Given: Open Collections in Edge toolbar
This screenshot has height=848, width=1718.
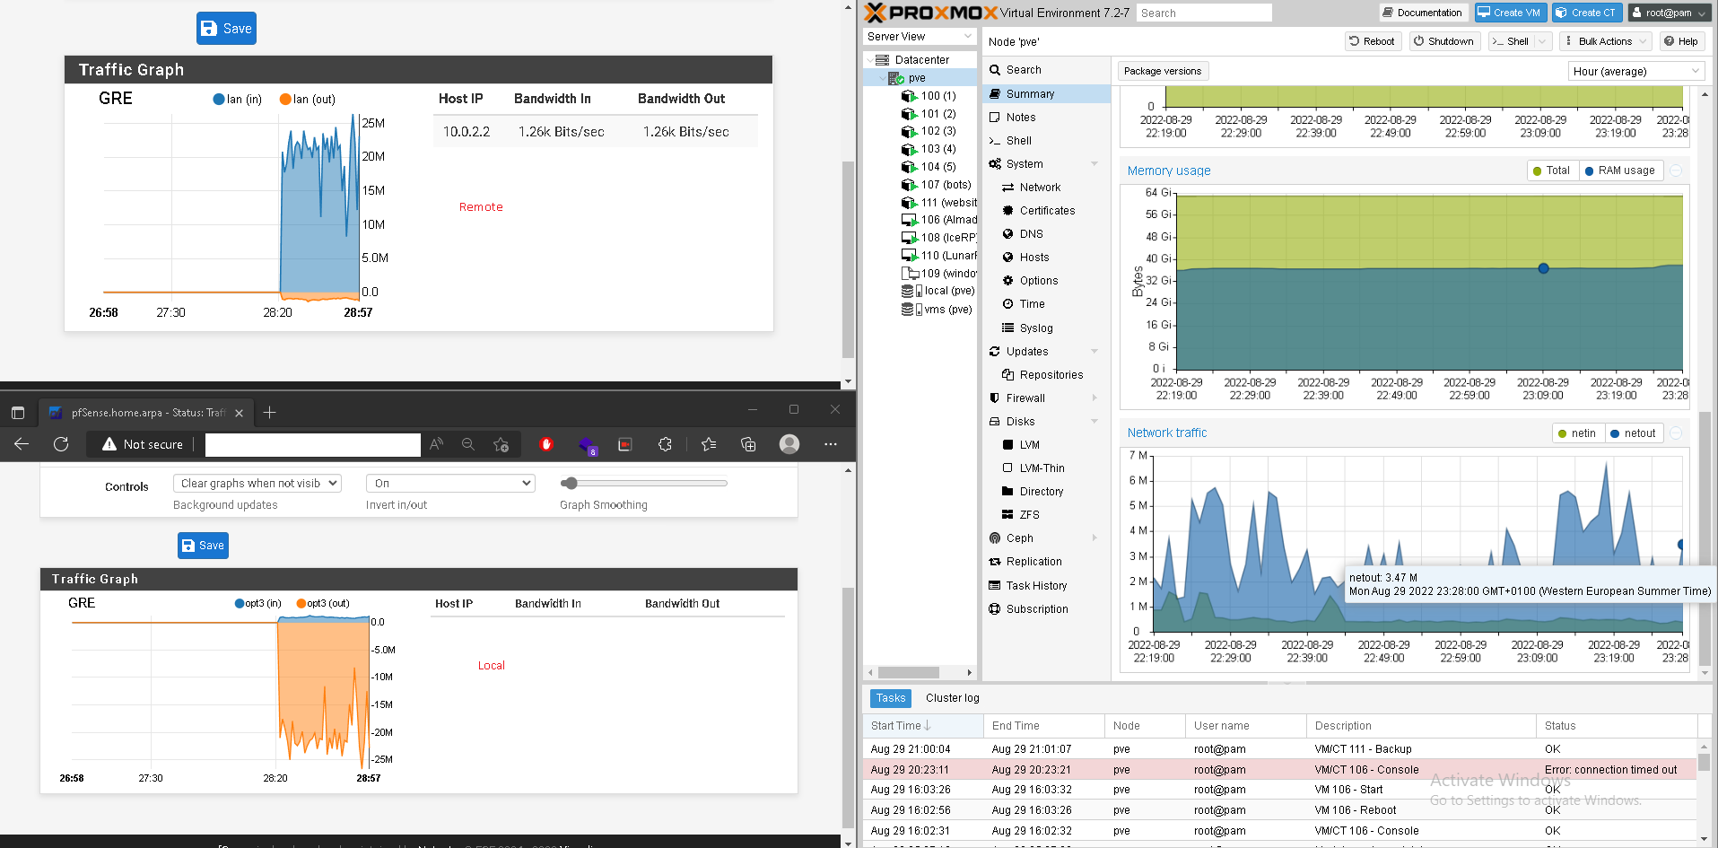Looking at the screenshot, I should click(x=748, y=444).
